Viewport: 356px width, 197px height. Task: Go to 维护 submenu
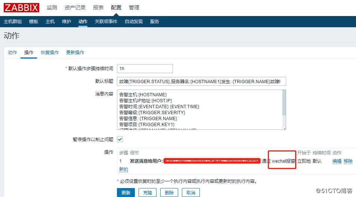click(x=66, y=22)
